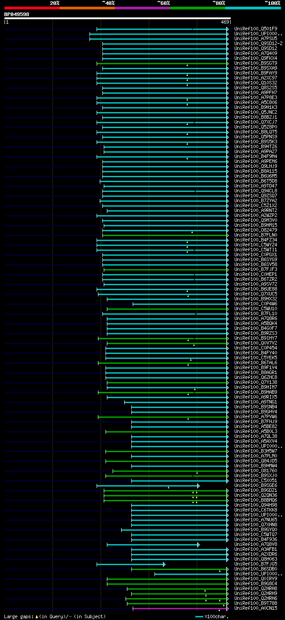
Task: Select label UniRef100_B9HAB9
Action: [256, 392]
